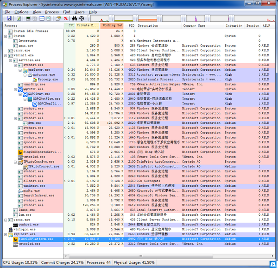278x268 pixels.
Task: Collapse the wininit.exe tree node
Action: click(x=6, y=55)
